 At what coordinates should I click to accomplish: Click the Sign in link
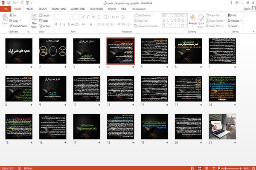(247, 9)
